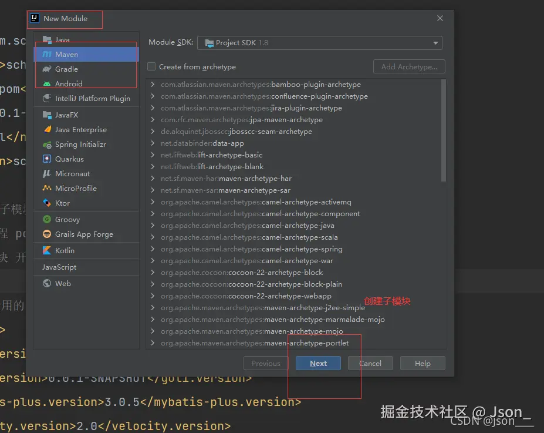Expand the camel-archetype-activemq entry
This screenshot has height=433, width=544.
pyautogui.click(x=153, y=202)
